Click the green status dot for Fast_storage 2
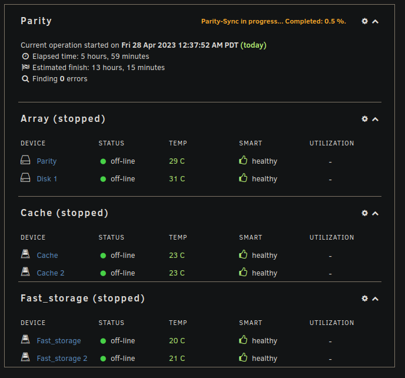The height and width of the screenshot is (378, 405). tap(103, 359)
